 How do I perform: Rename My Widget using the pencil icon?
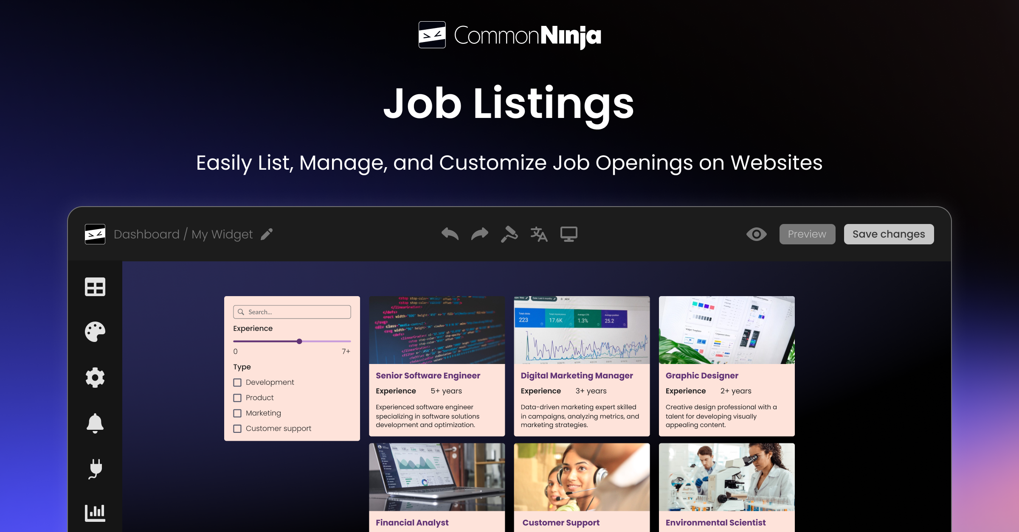point(266,234)
